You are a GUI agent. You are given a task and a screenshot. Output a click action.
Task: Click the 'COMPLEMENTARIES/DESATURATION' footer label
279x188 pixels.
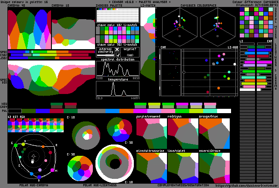point(183,185)
